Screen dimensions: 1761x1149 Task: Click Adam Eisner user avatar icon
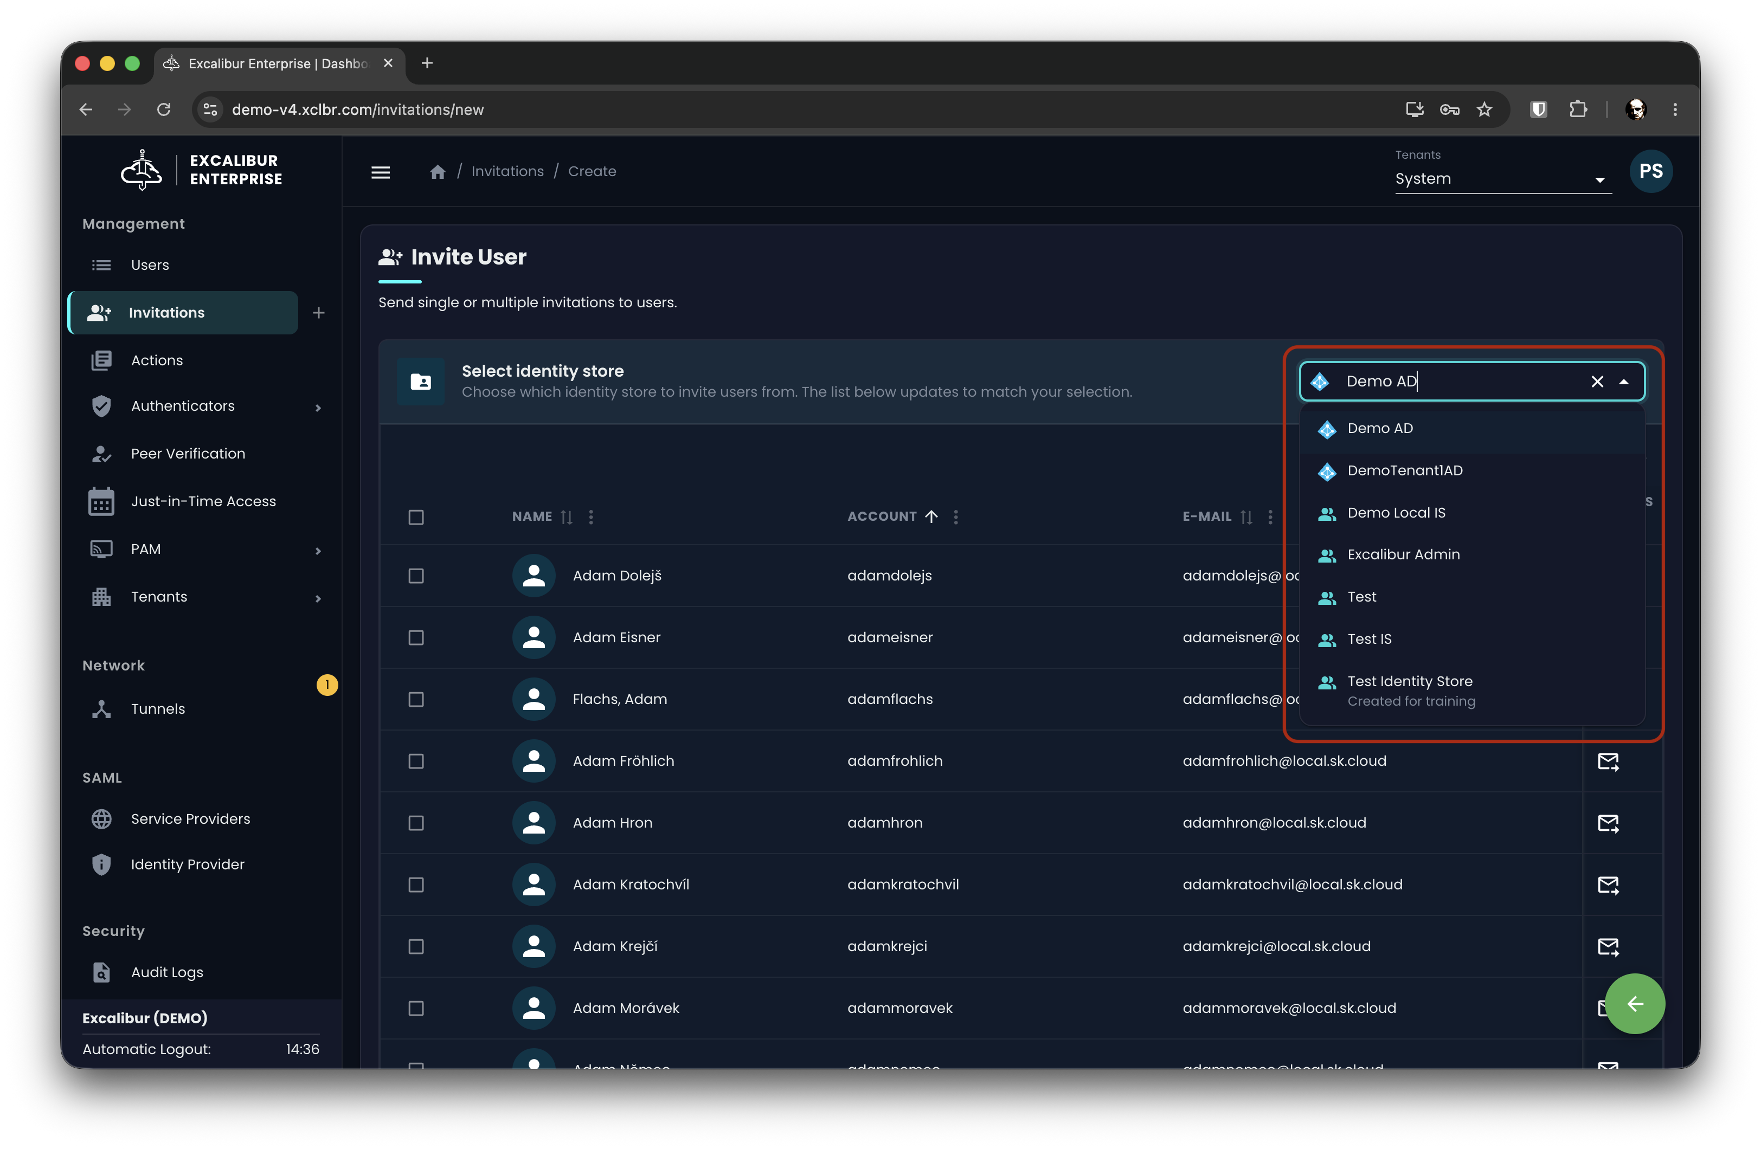[534, 638]
